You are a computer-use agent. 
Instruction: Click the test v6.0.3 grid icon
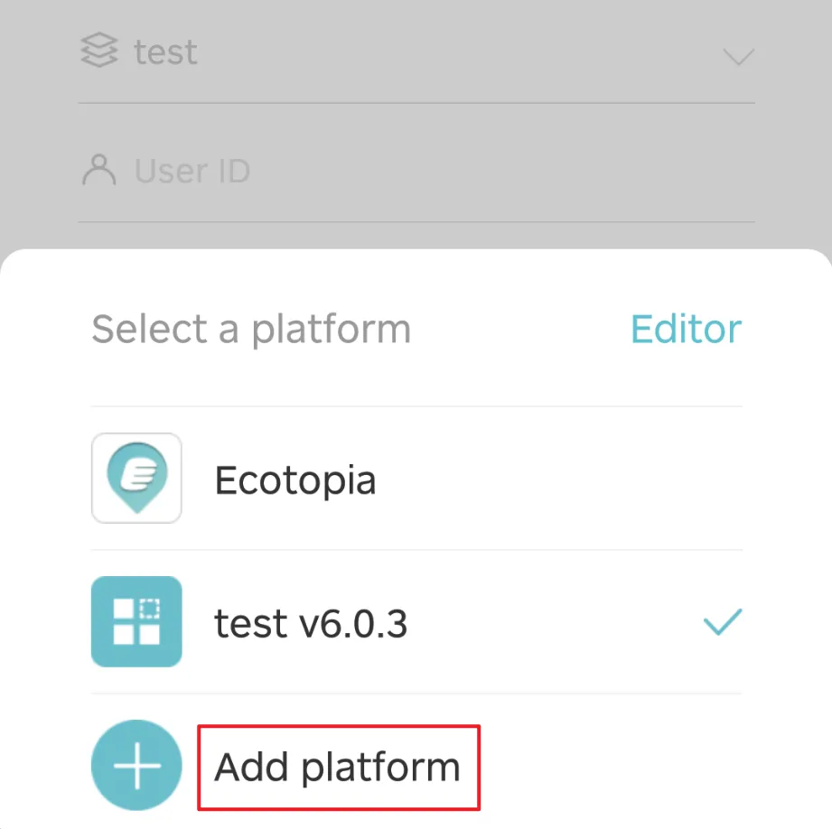coord(136,621)
